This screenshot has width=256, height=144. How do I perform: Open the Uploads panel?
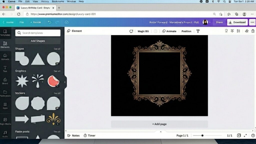[5, 57]
